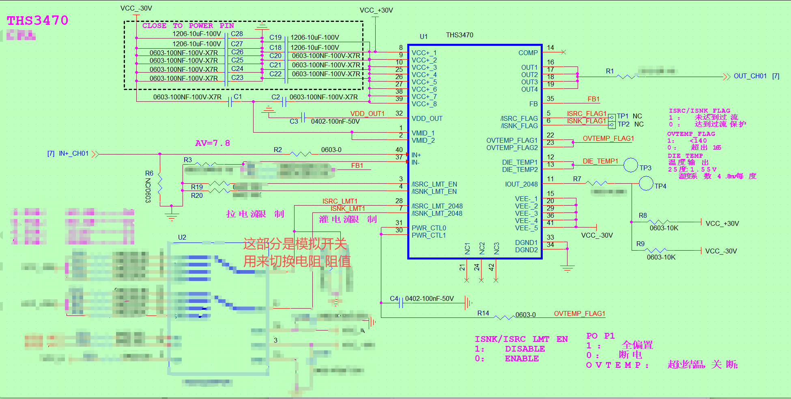Screen dimensions: 791x399
Task: Click the '拉电流限制' annotation
Action: (x=255, y=214)
